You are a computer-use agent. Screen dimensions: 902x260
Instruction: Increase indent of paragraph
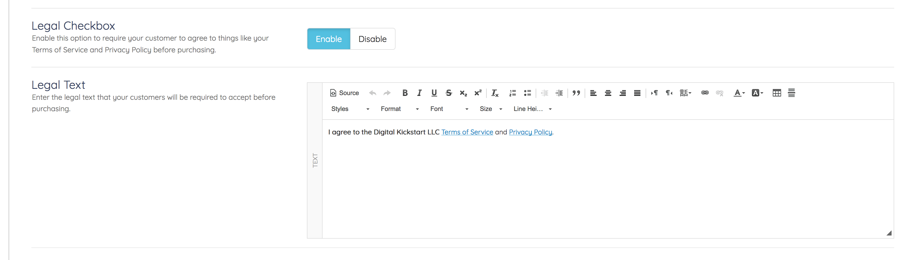(559, 93)
